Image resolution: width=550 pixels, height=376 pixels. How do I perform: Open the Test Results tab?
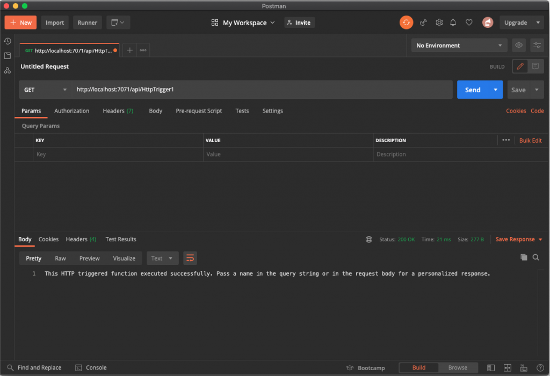tap(121, 239)
